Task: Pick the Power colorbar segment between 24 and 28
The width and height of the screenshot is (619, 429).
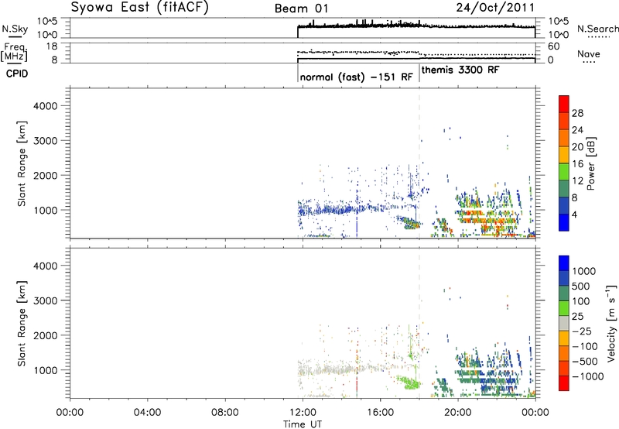Action: tap(564, 121)
